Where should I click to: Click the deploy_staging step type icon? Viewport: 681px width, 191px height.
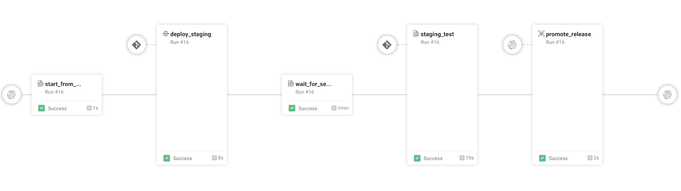coord(166,34)
